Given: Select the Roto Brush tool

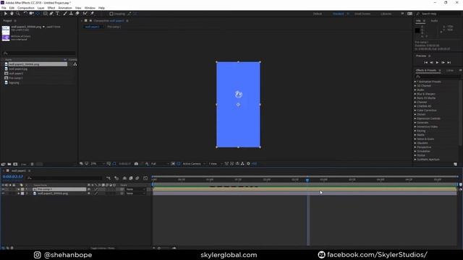Looking at the screenshot, I should click(85, 14).
